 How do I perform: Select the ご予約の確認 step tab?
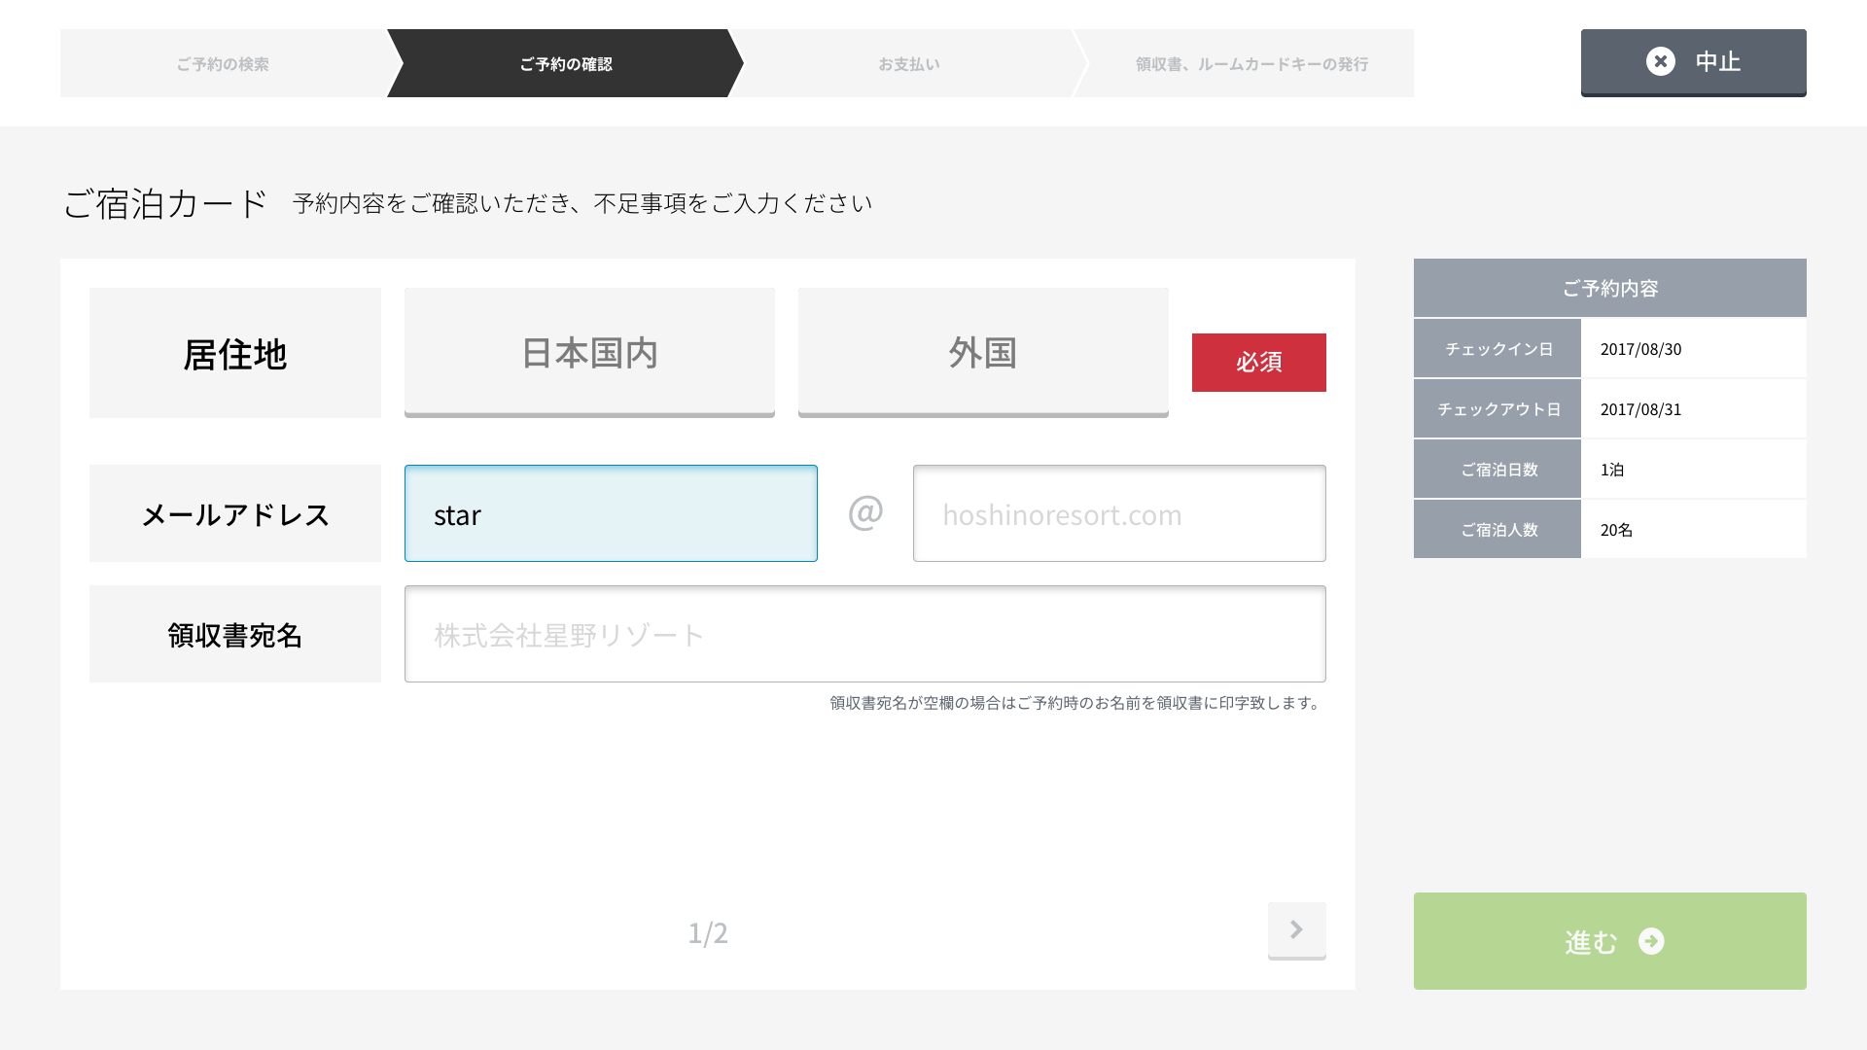tap(565, 64)
